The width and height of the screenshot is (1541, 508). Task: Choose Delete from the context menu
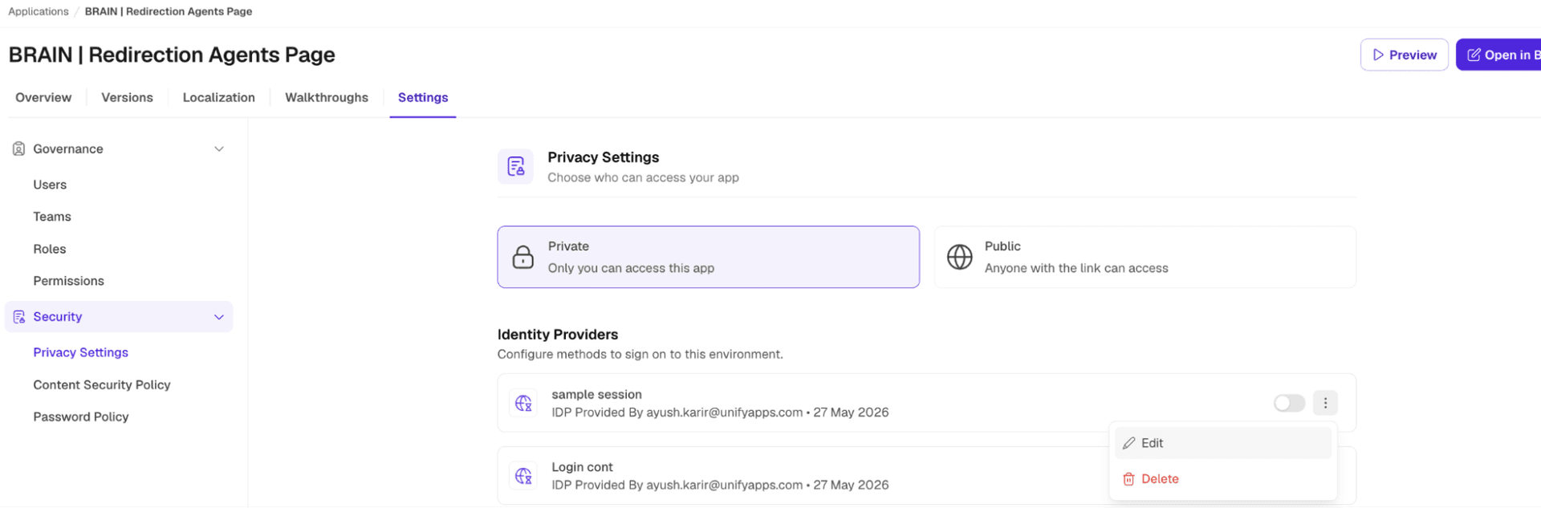1223,479
